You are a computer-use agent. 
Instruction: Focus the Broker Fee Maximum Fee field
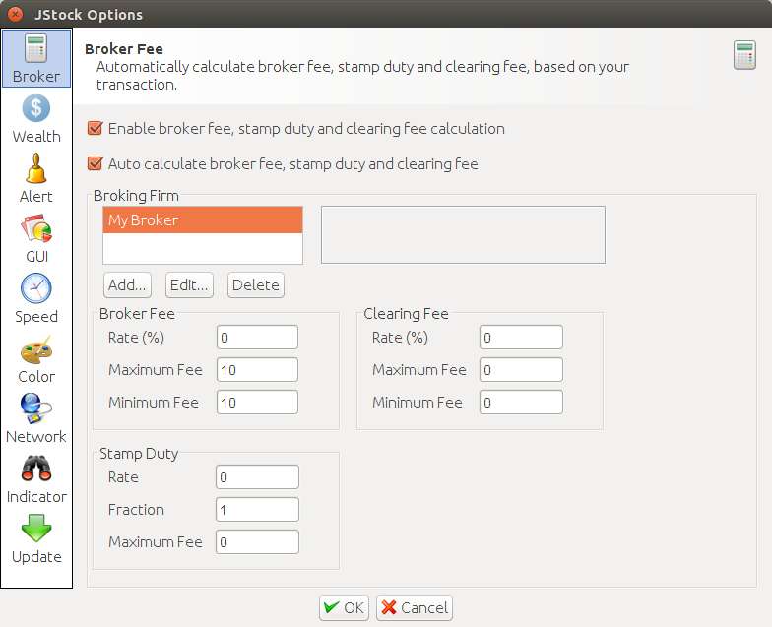click(x=257, y=370)
